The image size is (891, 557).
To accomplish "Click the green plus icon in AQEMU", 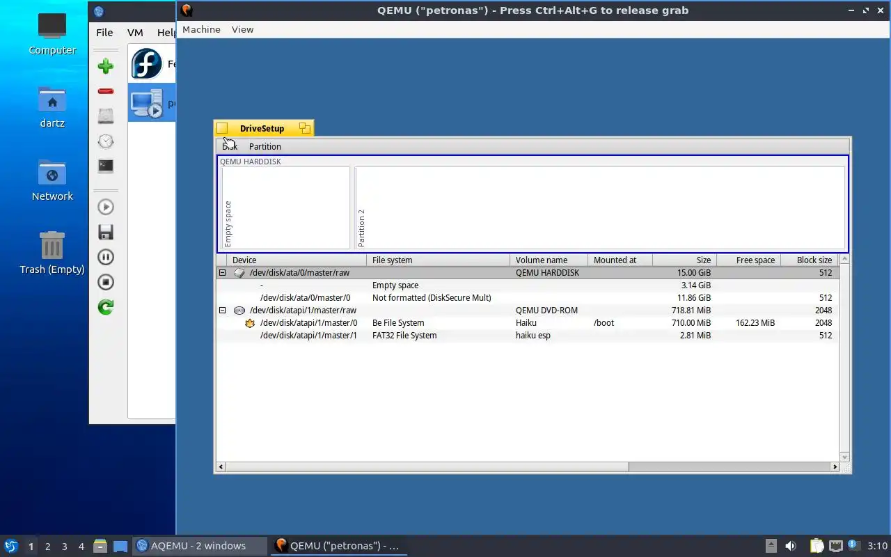I will click(106, 66).
